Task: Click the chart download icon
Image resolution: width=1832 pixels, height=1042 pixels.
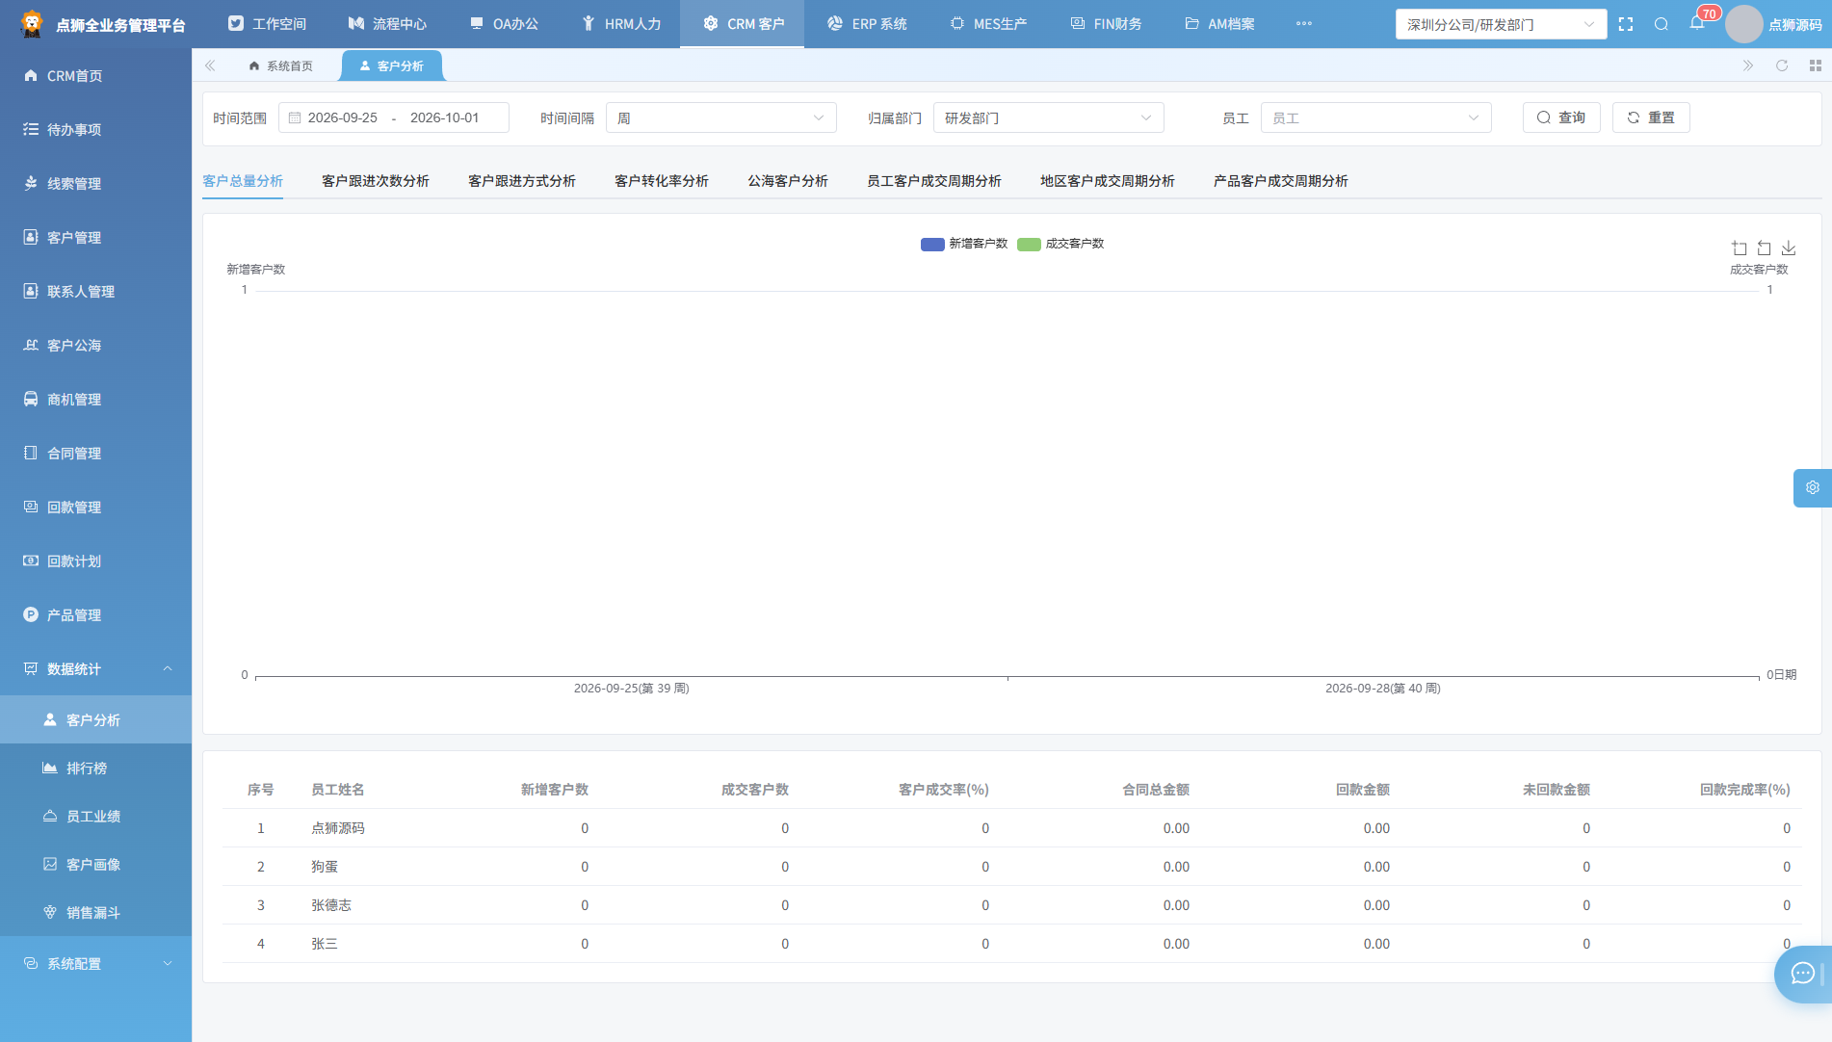Action: [1789, 248]
